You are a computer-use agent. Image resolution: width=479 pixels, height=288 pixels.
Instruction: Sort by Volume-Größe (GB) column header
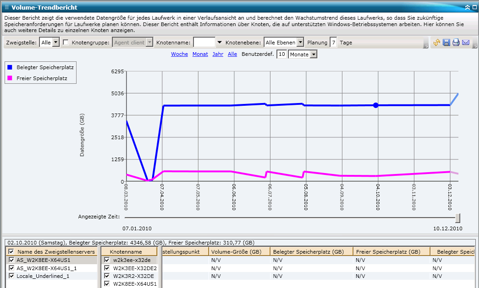(238, 252)
